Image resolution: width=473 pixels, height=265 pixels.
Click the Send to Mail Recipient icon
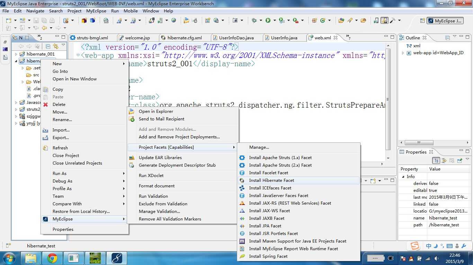(x=132, y=119)
